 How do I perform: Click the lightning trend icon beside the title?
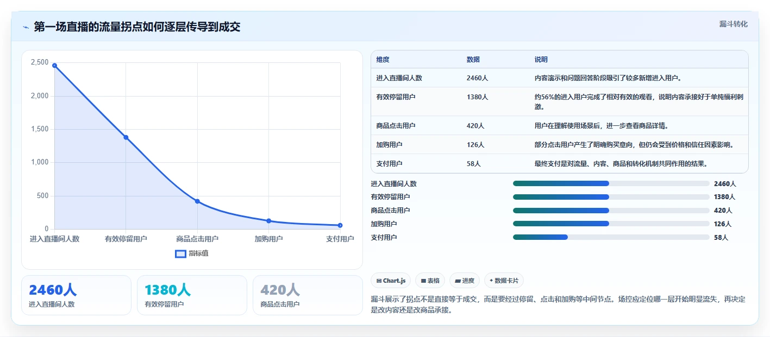click(26, 27)
